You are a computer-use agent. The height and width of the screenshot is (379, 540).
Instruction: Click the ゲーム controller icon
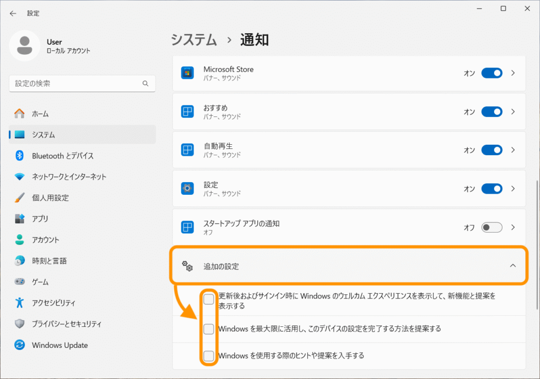coord(20,282)
